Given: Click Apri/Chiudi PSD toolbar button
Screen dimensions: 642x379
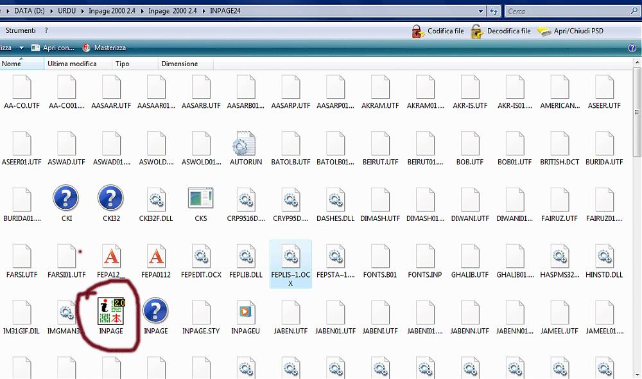Looking at the screenshot, I should pyautogui.click(x=570, y=31).
